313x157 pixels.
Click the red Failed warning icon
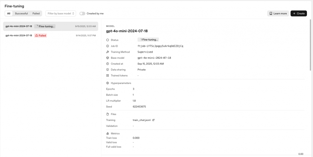point(37,36)
